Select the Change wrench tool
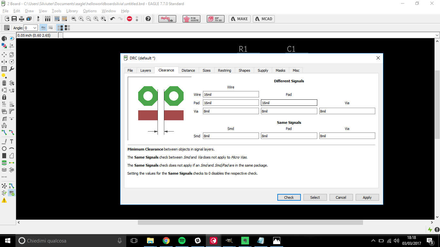440x247 pixels. click(12, 69)
